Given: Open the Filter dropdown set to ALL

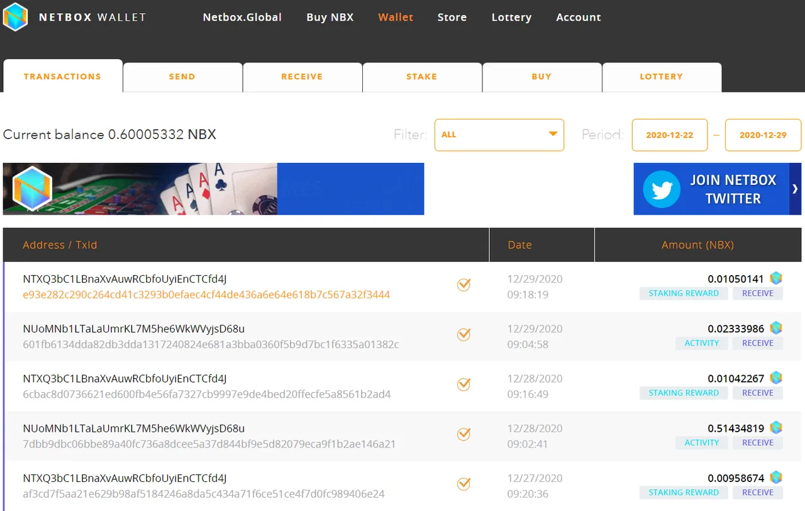Looking at the screenshot, I should click(499, 135).
